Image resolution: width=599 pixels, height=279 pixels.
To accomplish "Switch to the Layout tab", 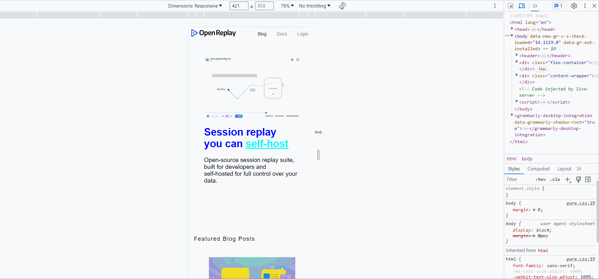I will click(x=564, y=169).
